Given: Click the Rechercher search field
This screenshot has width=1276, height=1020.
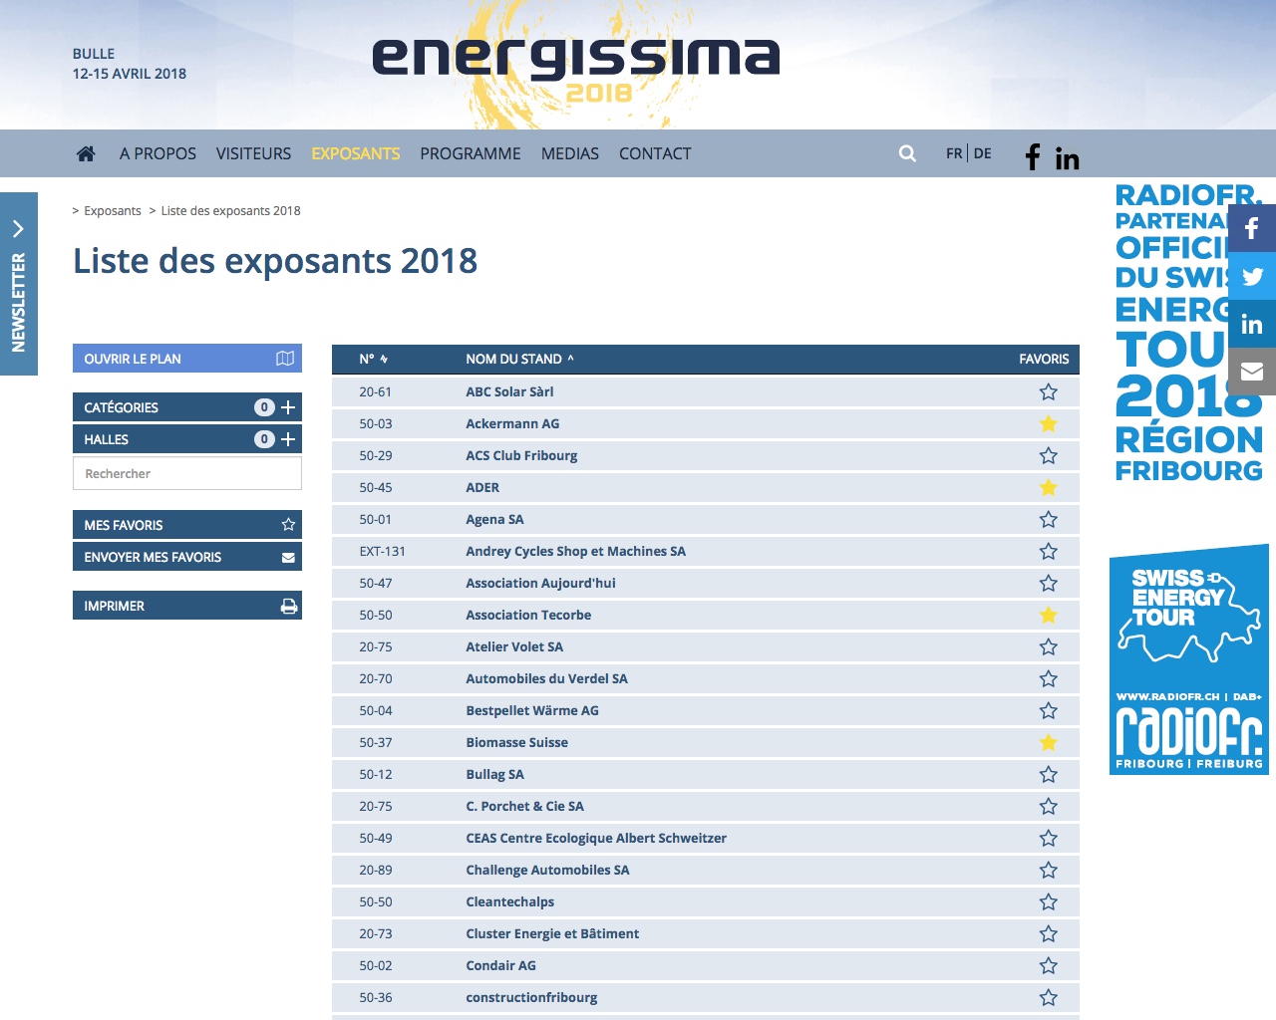Looking at the screenshot, I should click(186, 474).
